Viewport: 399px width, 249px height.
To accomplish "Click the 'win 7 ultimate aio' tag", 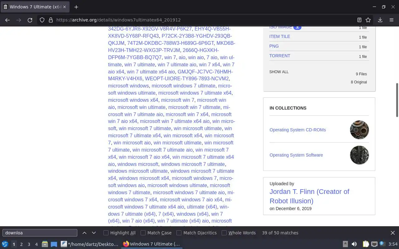I will pos(177,64).
